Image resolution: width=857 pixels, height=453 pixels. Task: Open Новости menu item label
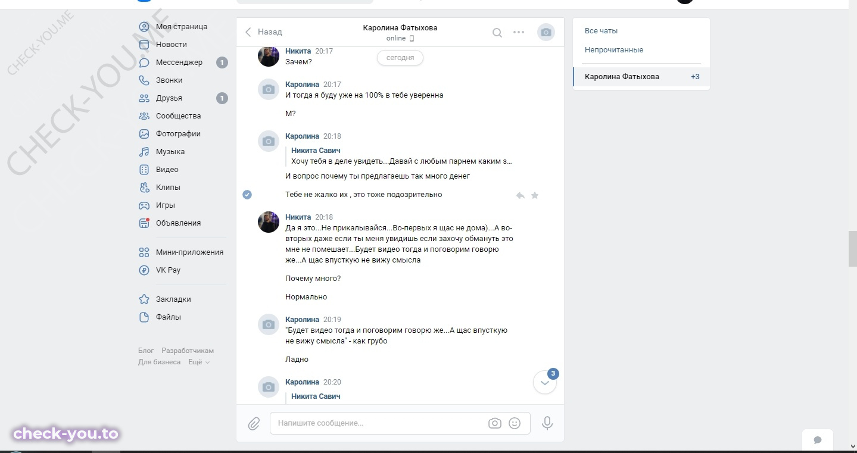coord(172,45)
